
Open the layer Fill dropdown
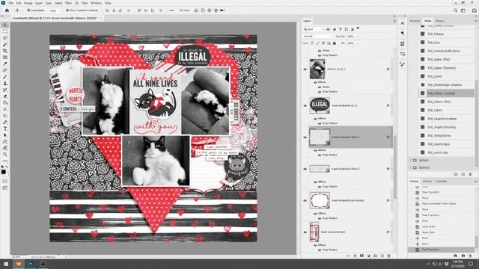tap(356, 43)
